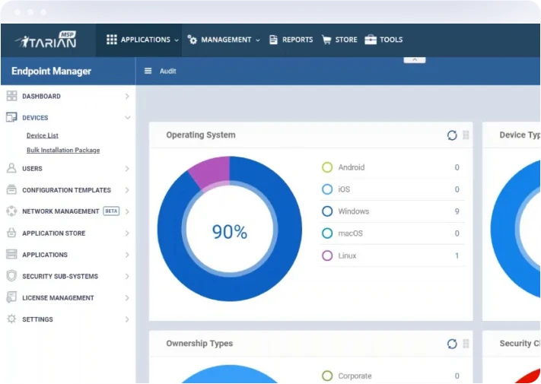Refresh the Ownership Types widget

452,344
